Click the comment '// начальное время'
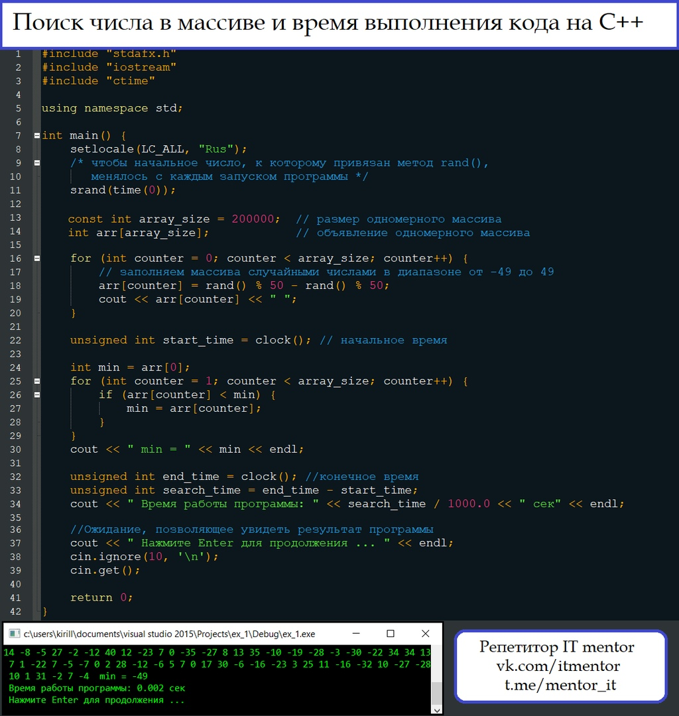Screen dimensions: 679x716 383,341
